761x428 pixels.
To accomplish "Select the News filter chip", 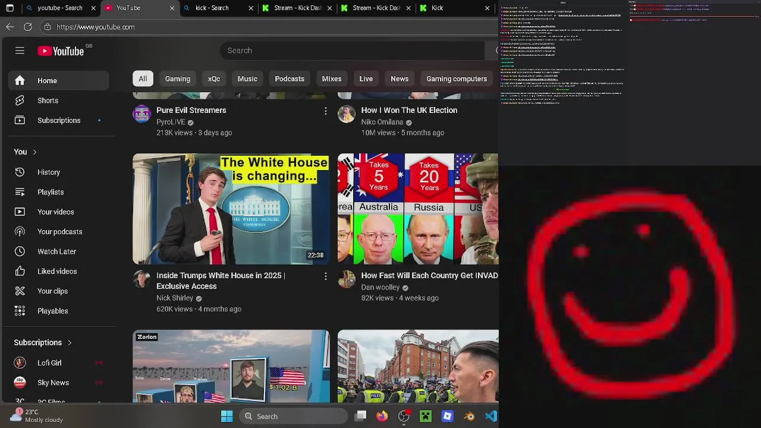I will coord(400,79).
